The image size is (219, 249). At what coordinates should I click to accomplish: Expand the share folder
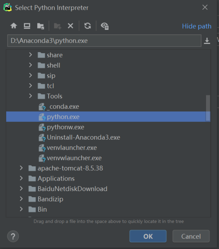tap(31, 55)
